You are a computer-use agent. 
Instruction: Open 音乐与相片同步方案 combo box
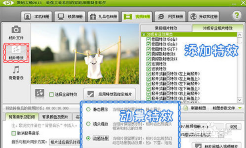point(65,142)
